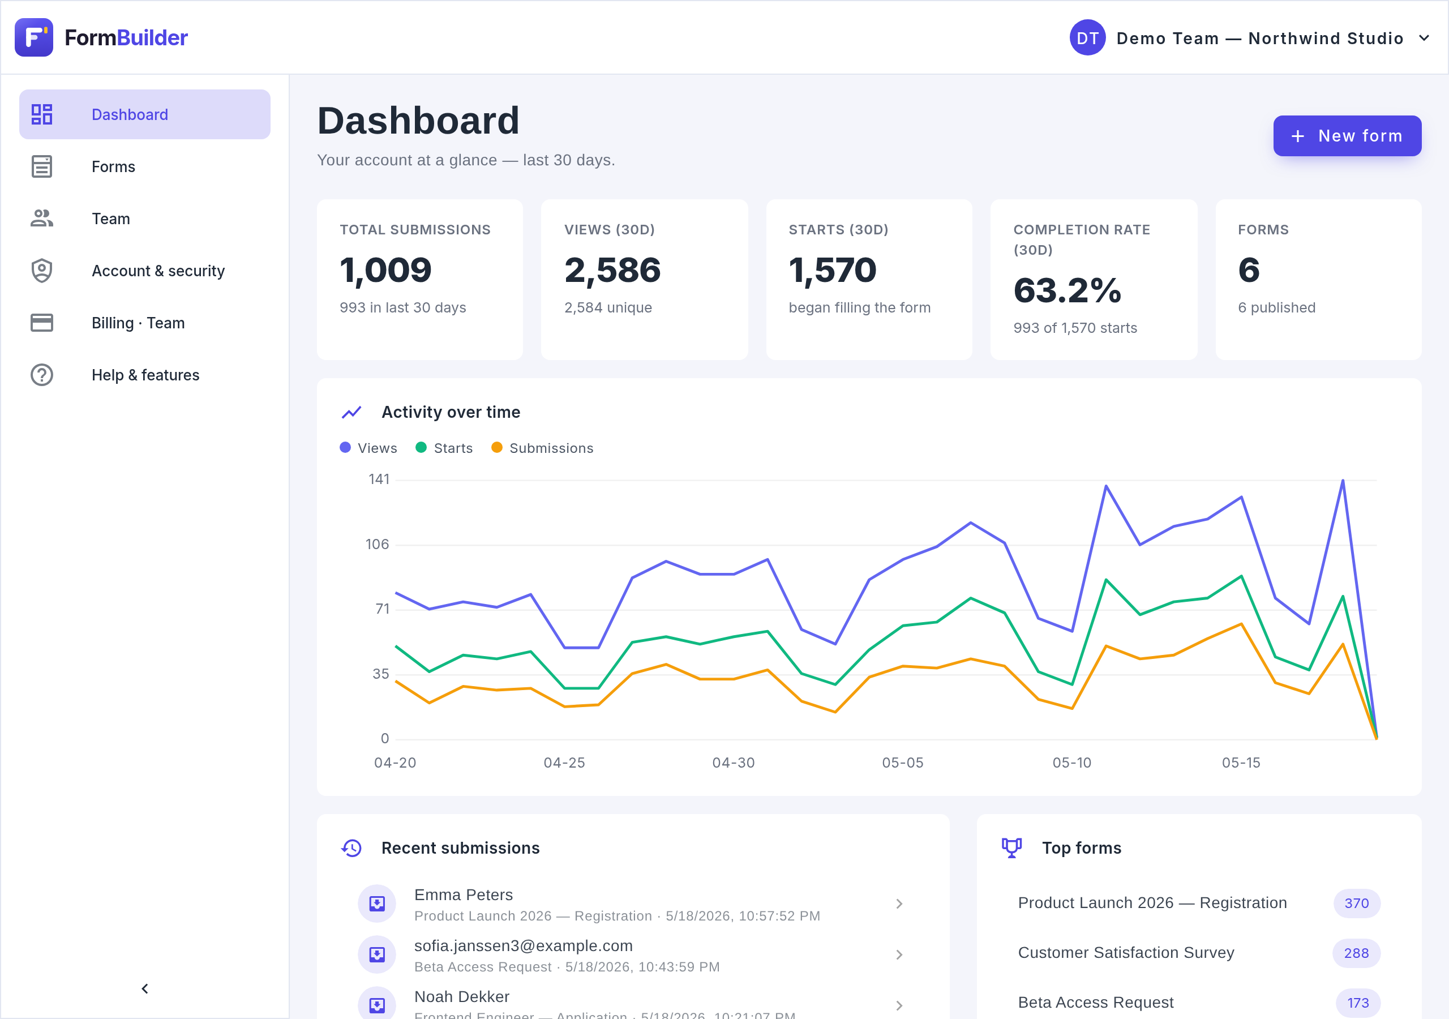This screenshot has width=1449, height=1019.
Task: Click the inbox icon beside Emma Peters
Action: [377, 904]
